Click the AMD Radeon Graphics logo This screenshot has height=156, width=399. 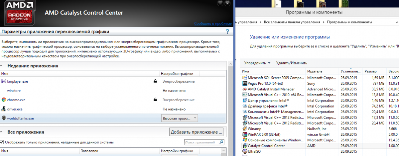click(21, 14)
